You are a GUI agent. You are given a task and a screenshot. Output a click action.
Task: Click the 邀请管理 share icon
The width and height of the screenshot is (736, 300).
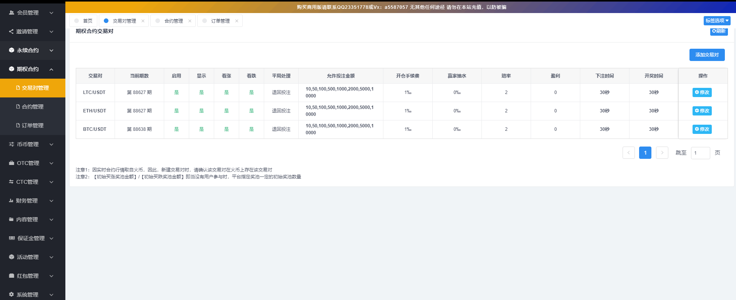coord(11,31)
